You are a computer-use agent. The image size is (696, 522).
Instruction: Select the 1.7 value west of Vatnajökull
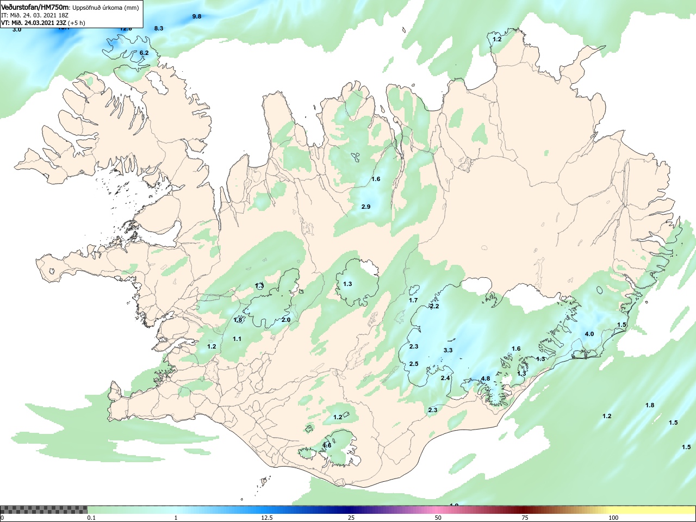[413, 300]
